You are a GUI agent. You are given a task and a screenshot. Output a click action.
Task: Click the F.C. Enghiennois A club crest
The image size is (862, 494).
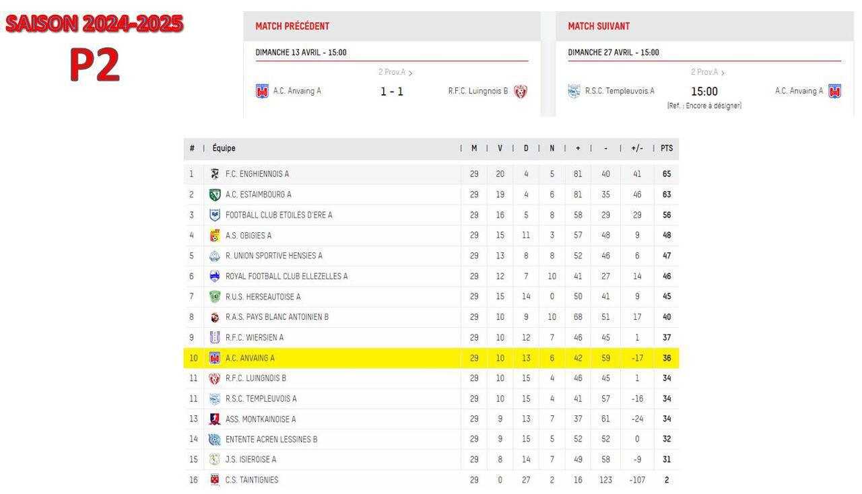click(x=215, y=174)
